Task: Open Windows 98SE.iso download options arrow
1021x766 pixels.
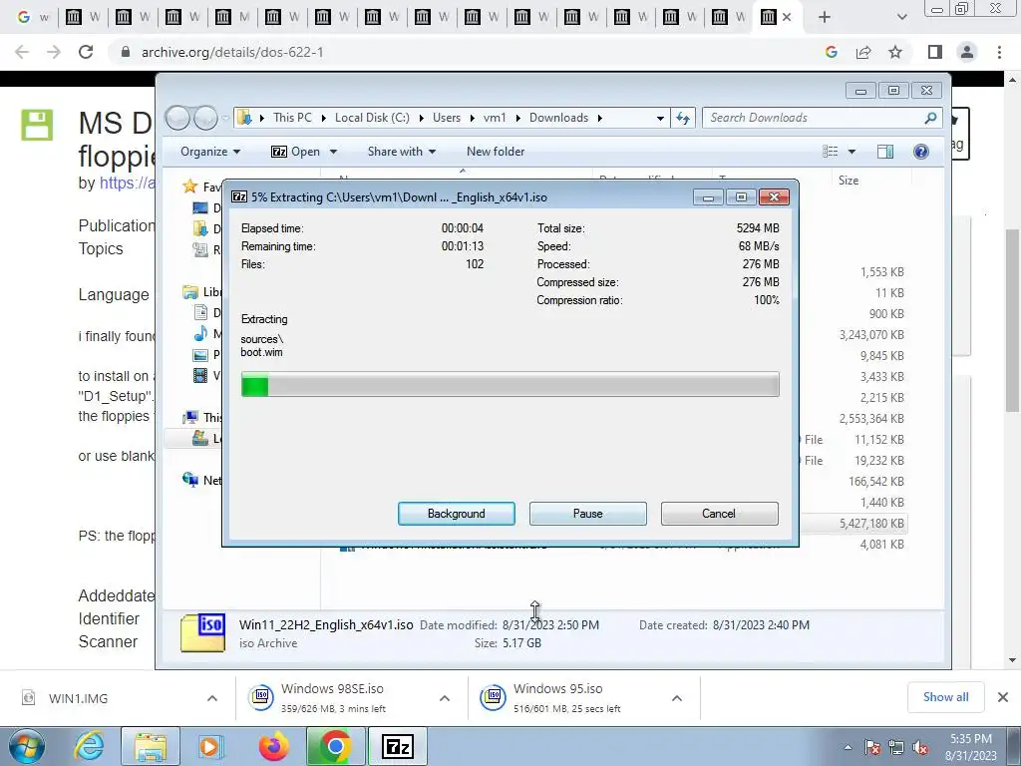Action: [444, 698]
